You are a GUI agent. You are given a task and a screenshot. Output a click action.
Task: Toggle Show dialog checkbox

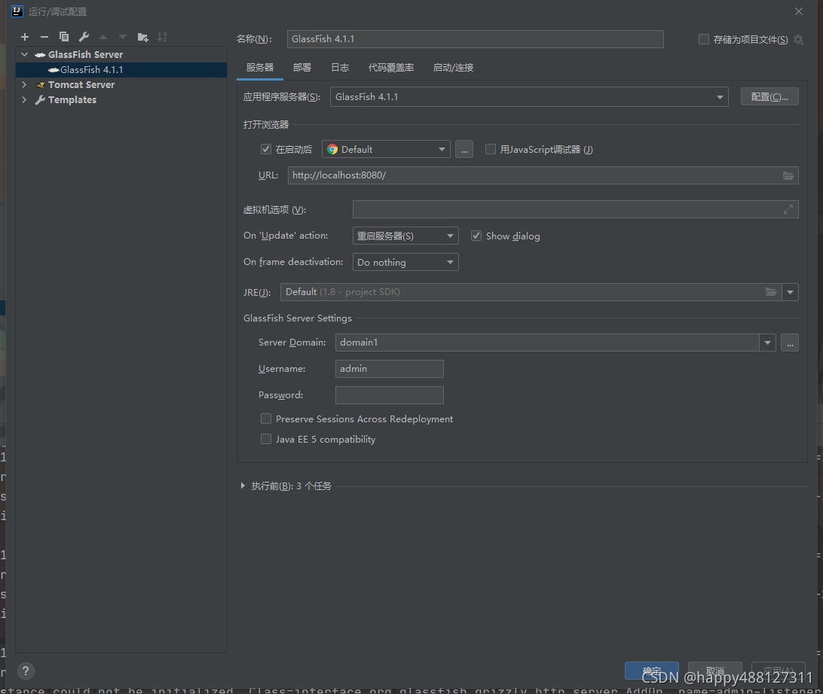476,236
